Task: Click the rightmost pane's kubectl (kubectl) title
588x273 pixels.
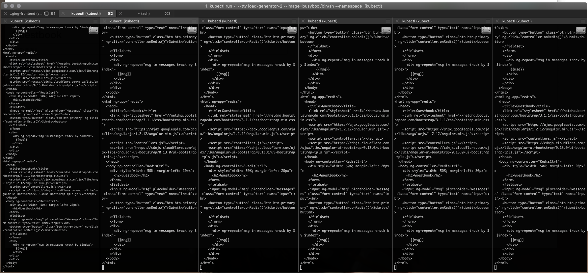Action: click(517, 21)
